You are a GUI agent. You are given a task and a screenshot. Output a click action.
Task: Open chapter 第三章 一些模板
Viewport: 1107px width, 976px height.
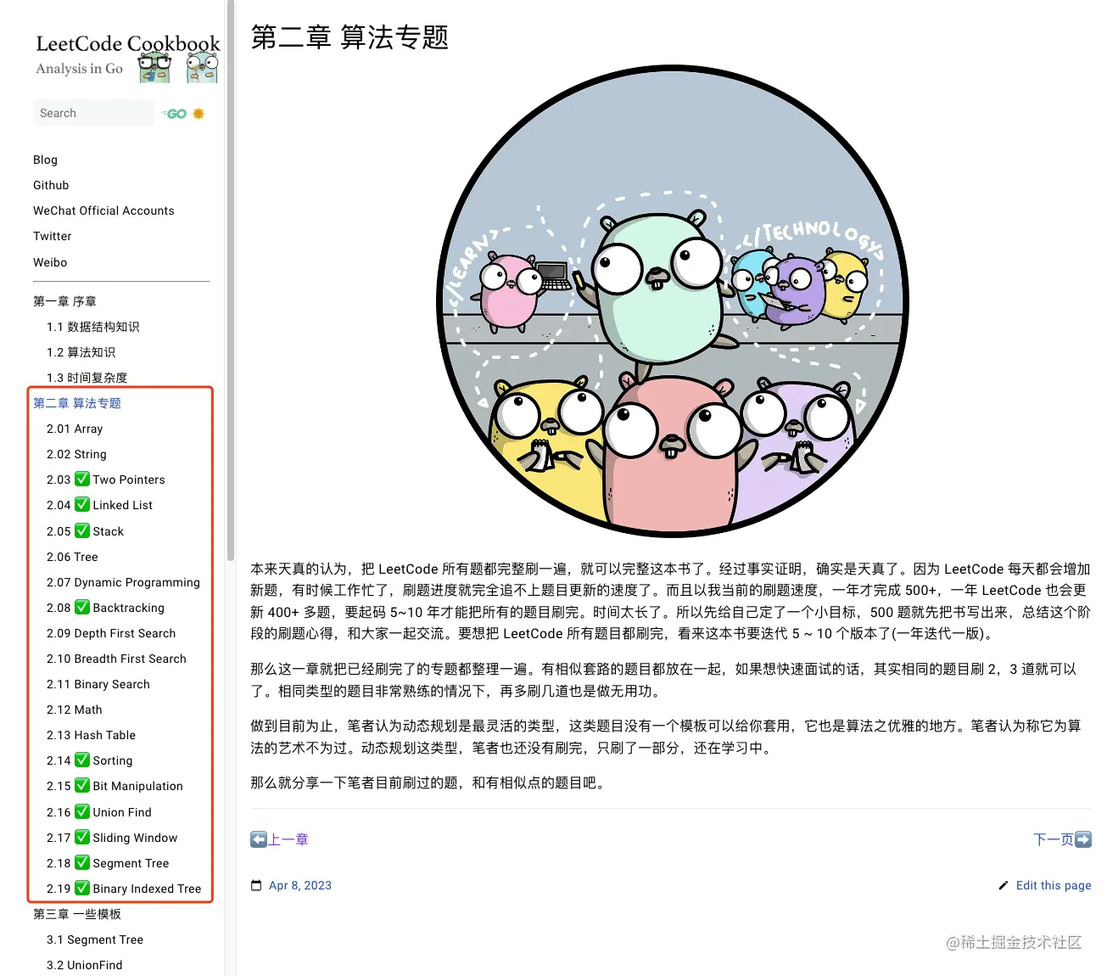(x=77, y=914)
